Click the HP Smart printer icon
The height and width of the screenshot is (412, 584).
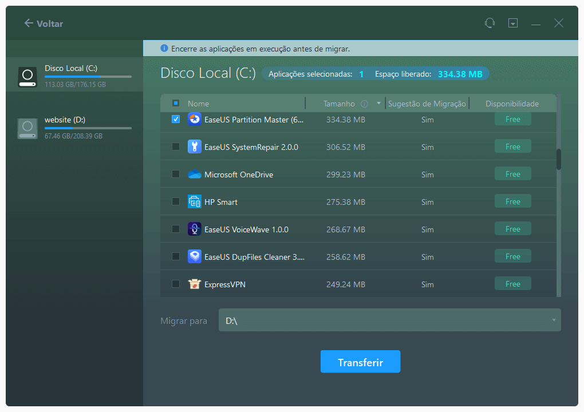(195, 202)
